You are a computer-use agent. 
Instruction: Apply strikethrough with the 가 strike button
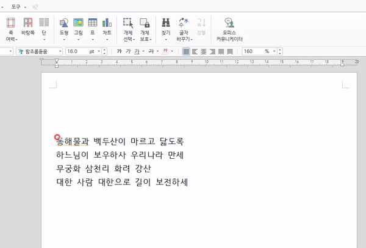(151, 51)
